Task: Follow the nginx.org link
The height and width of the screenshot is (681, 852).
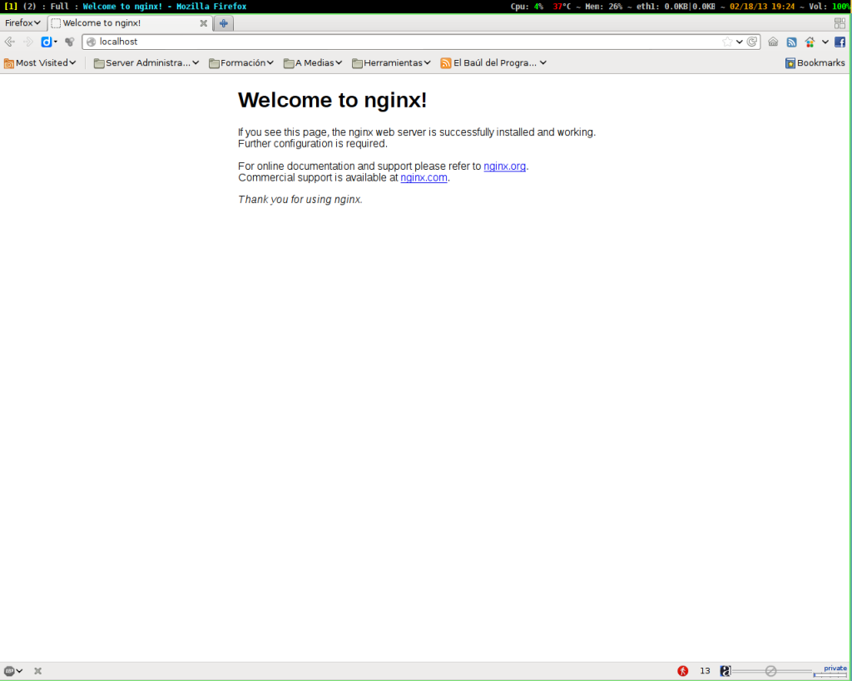Action: [505, 167]
